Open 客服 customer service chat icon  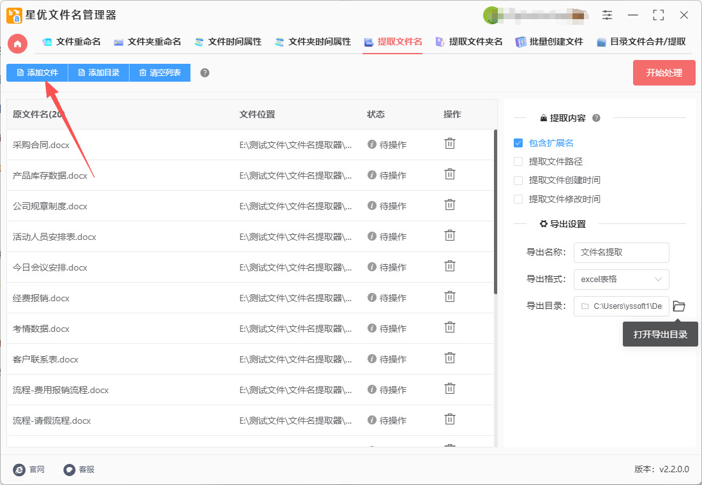[70, 470]
